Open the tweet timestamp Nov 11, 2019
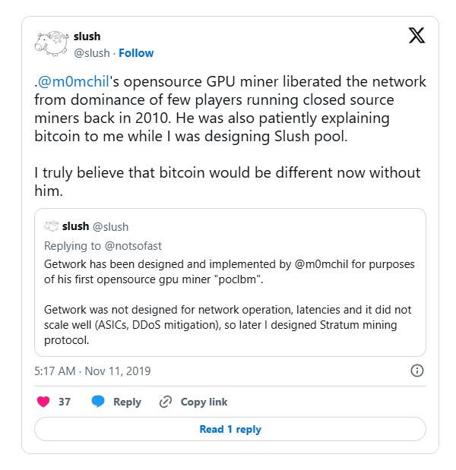456x470 pixels. pyautogui.click(x=93, y=371)
